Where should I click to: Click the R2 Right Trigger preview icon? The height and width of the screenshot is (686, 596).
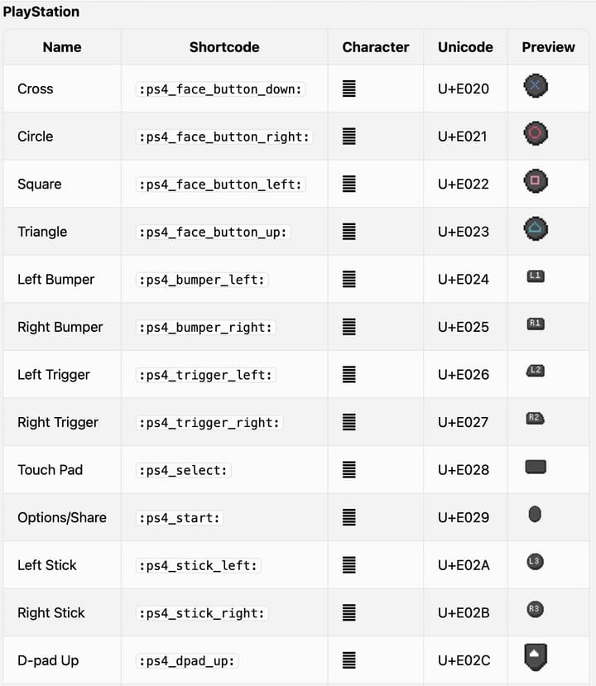(x=536, y=419)
